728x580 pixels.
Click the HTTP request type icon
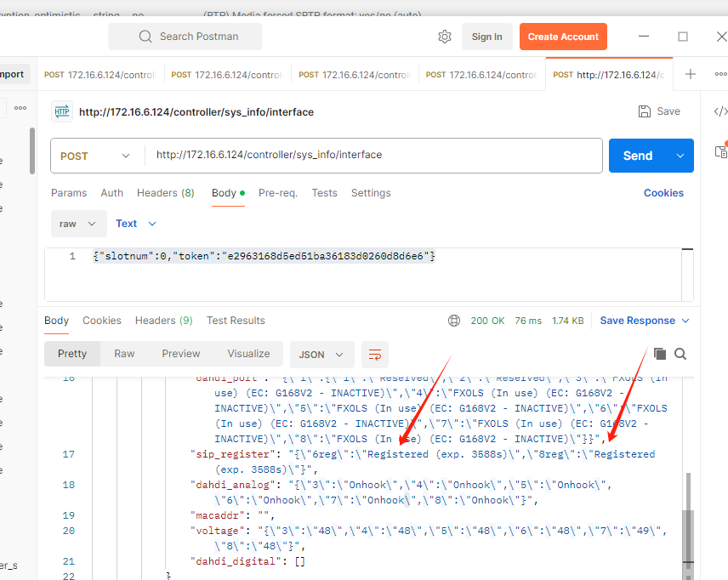62,111
